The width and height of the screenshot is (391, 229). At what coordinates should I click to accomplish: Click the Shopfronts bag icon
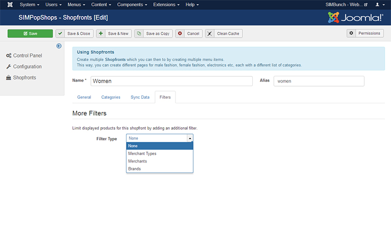pos(8,78)
